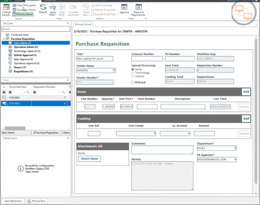Select the Primary Viewer layout option
The height and width of the screenshot is (205, 260).
coord(23,14)
